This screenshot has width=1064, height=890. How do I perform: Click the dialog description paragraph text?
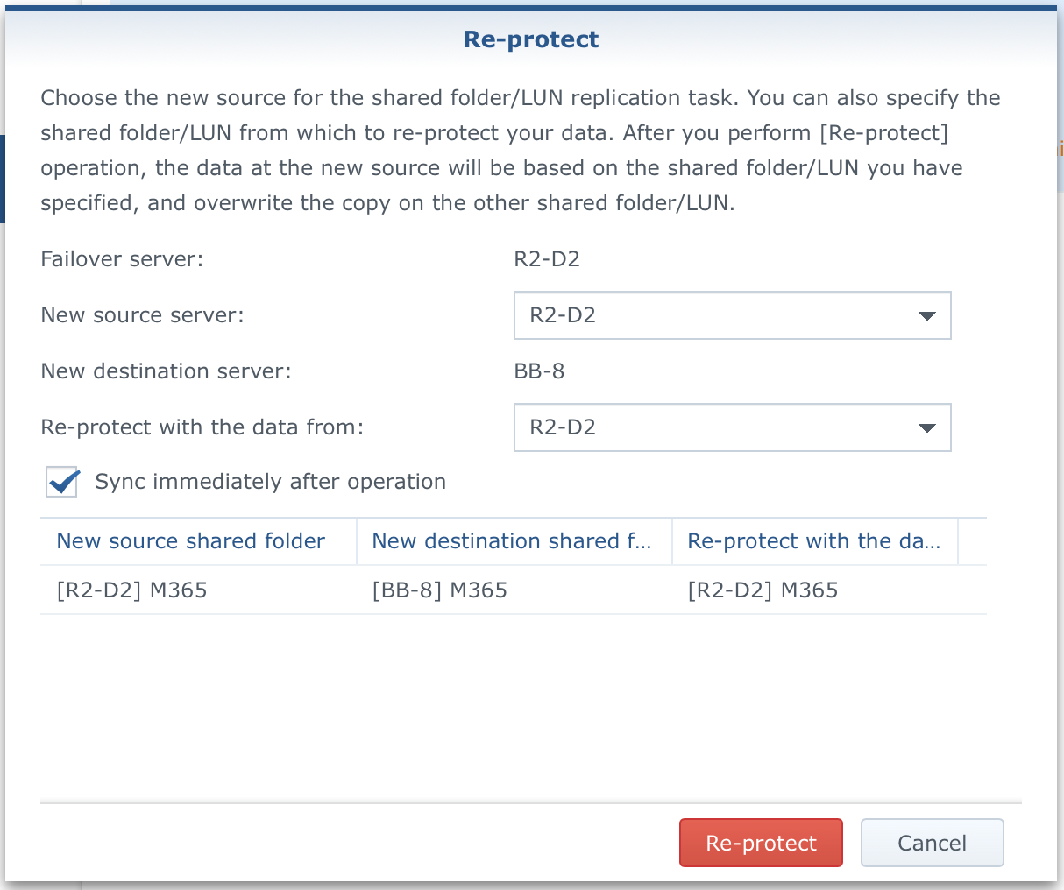coord(521,151)
